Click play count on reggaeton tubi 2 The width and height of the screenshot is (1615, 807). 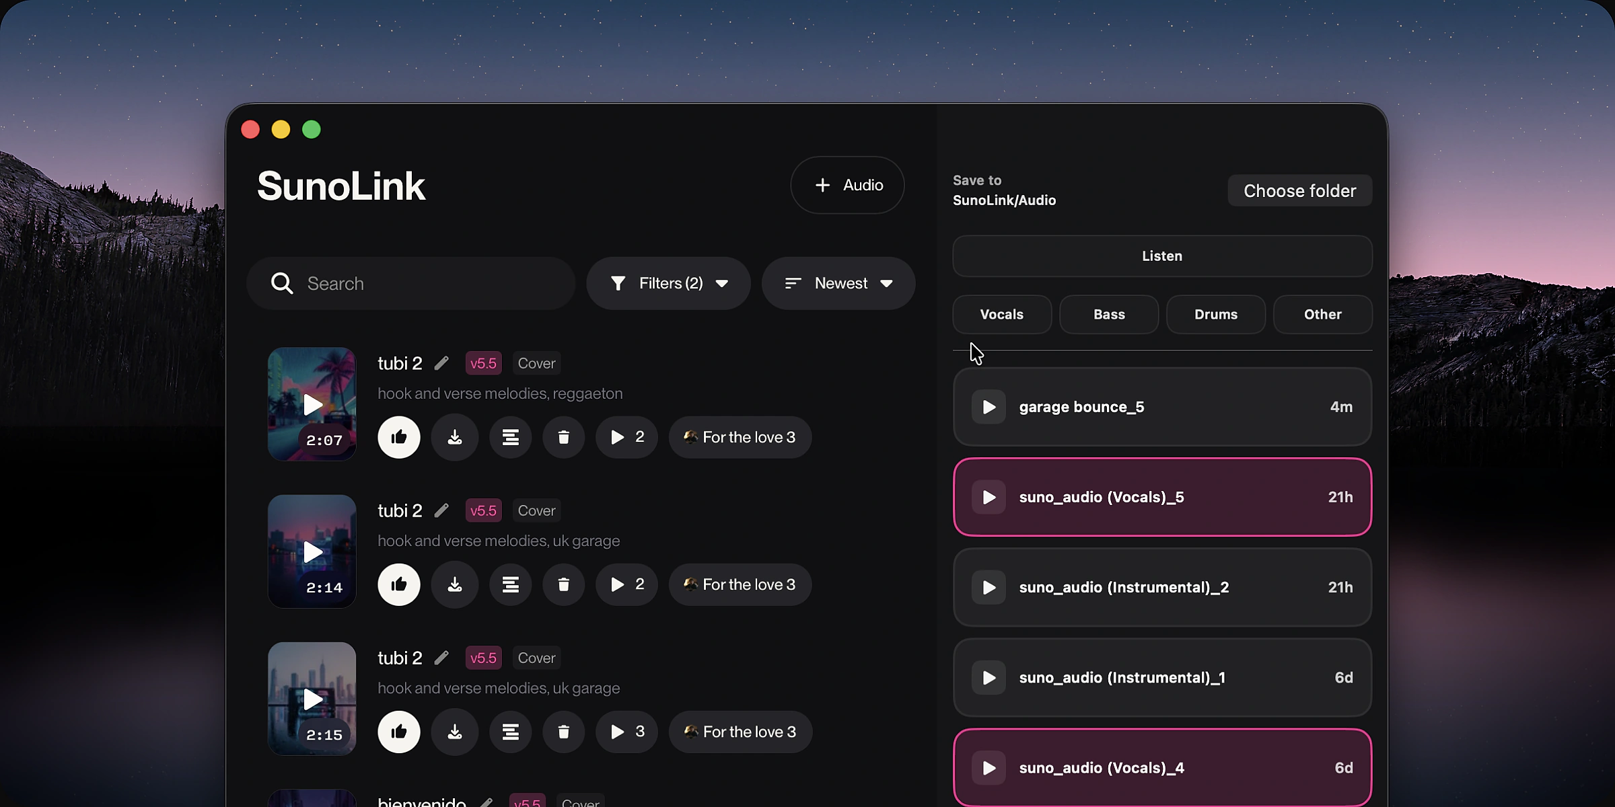click(627, 437)
